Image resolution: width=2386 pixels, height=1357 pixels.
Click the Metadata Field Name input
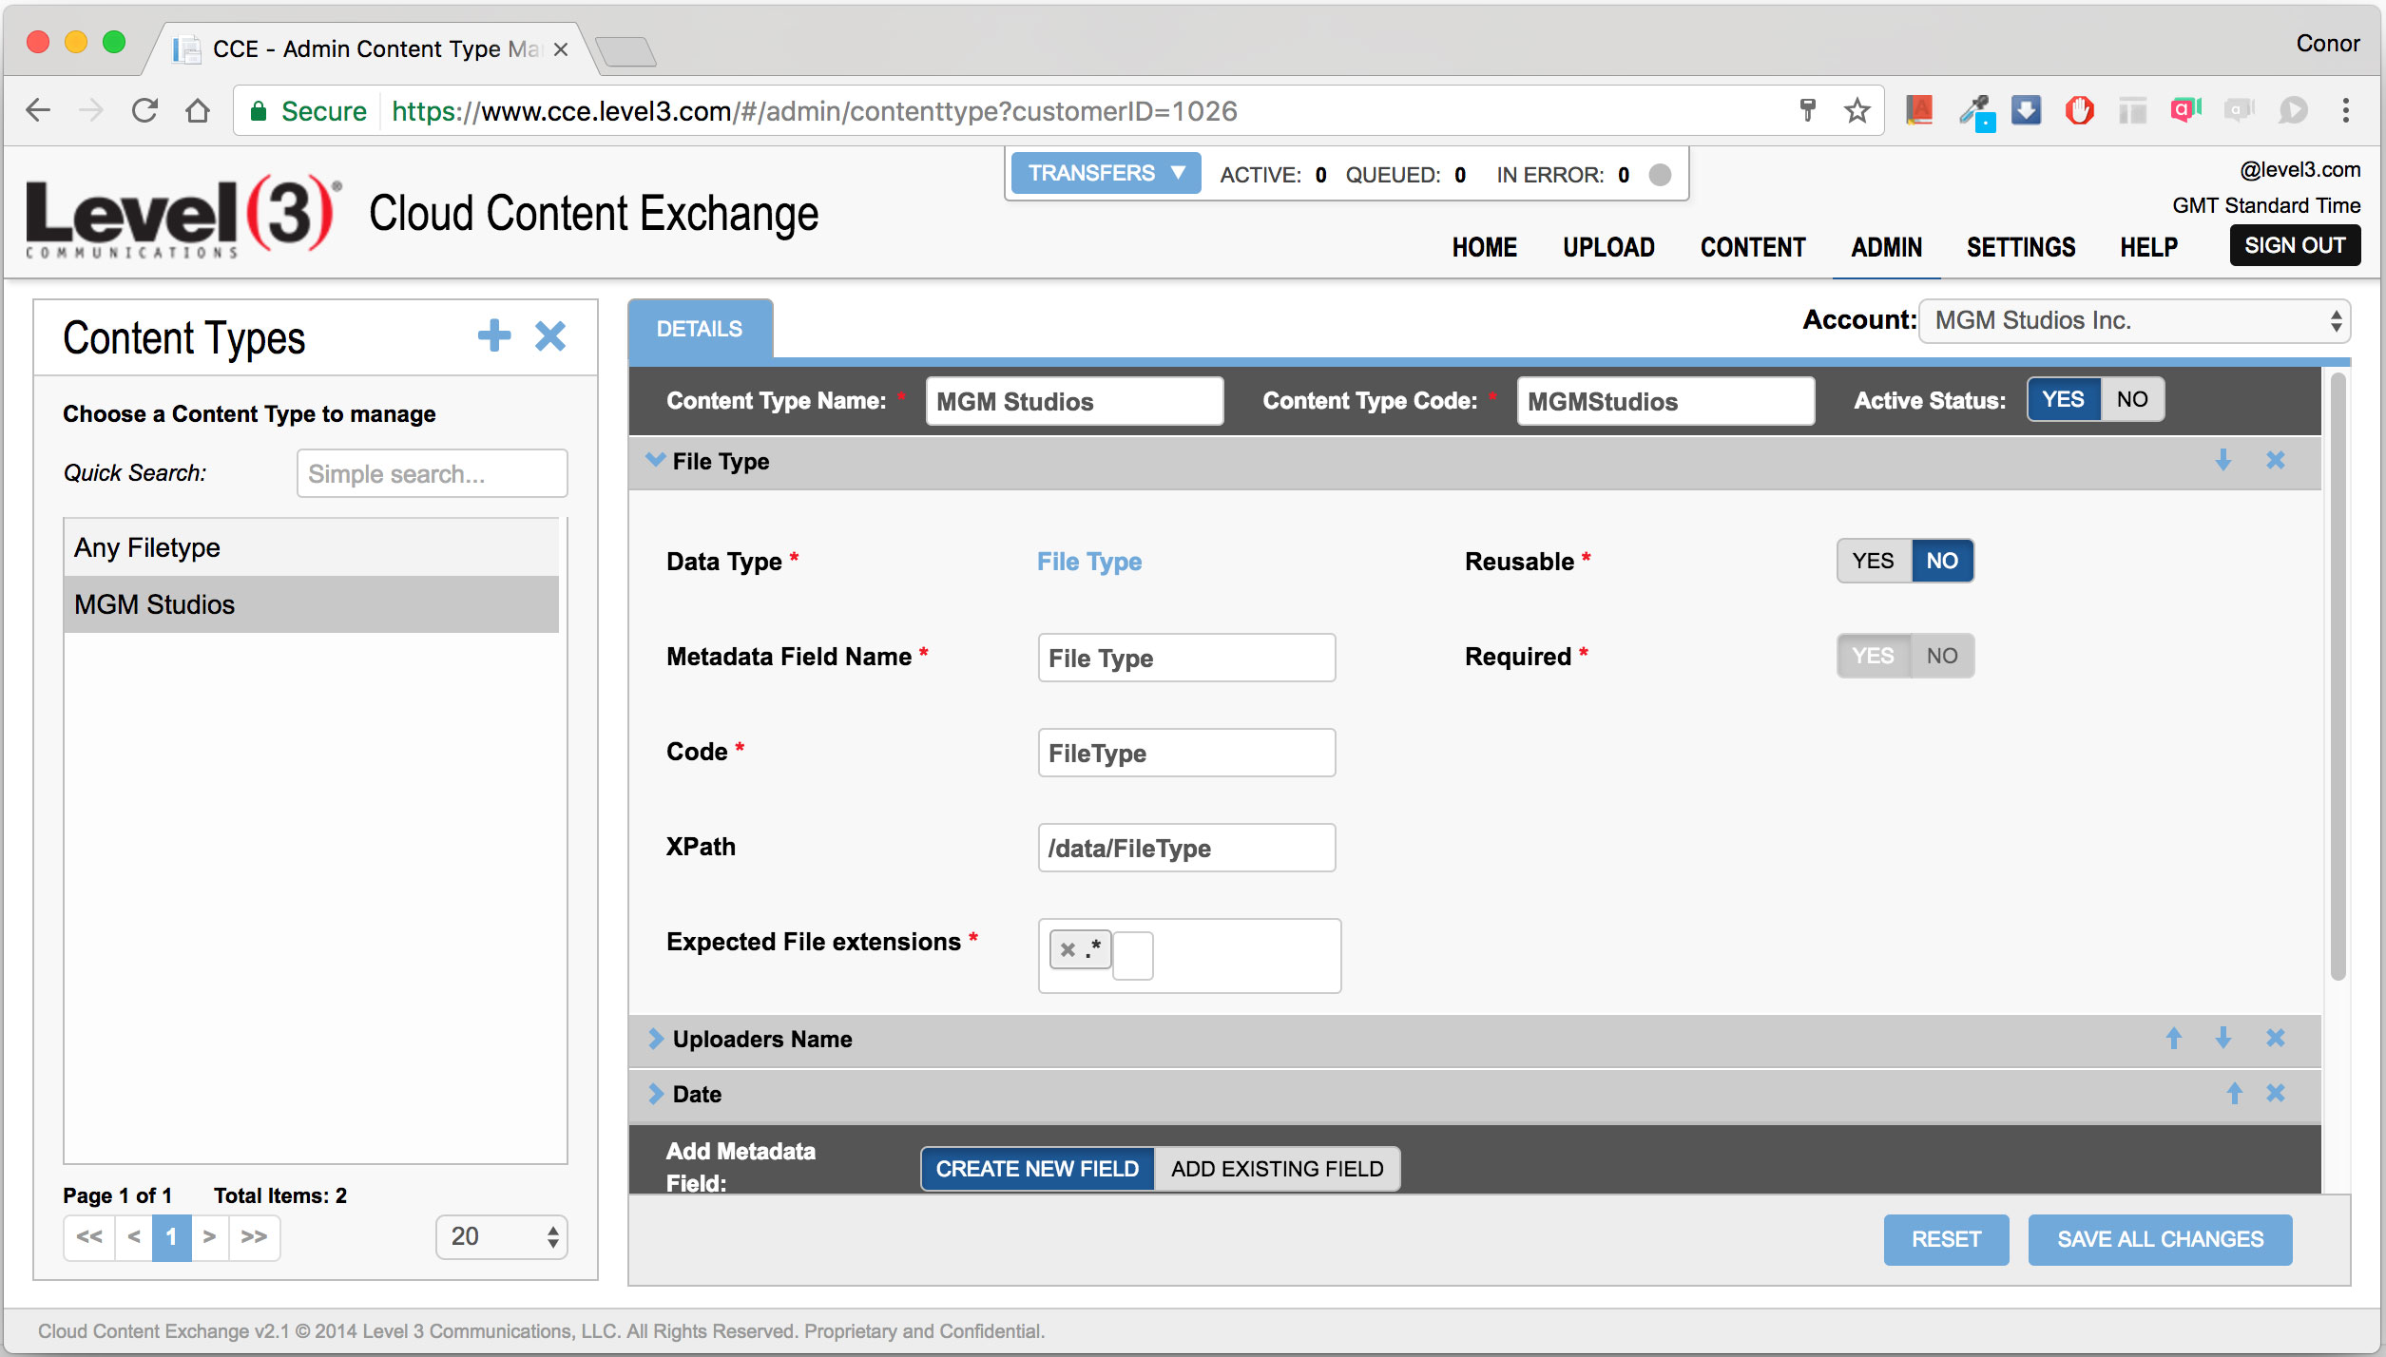[x=1186, y=658]
